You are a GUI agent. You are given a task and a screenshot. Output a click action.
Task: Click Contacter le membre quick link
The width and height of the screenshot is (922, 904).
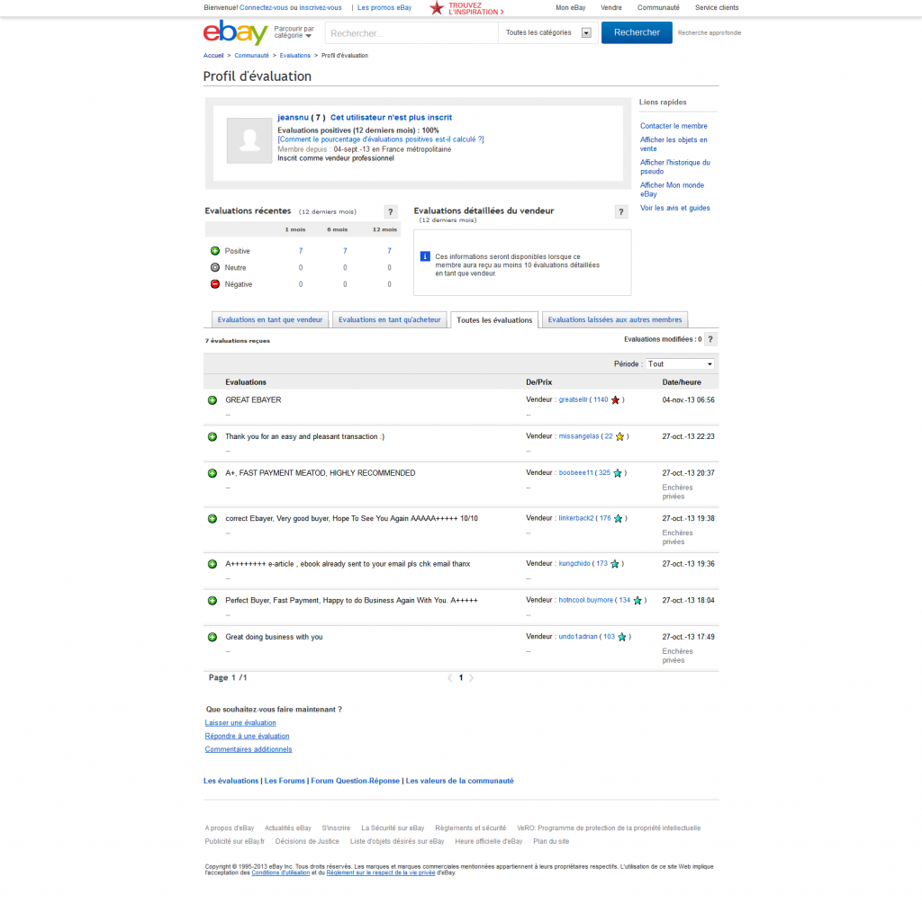click(x=673, y=126)
